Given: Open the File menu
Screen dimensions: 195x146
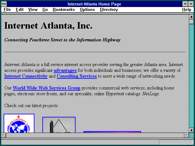Looking at the screenshot, I should click(7, 10).
